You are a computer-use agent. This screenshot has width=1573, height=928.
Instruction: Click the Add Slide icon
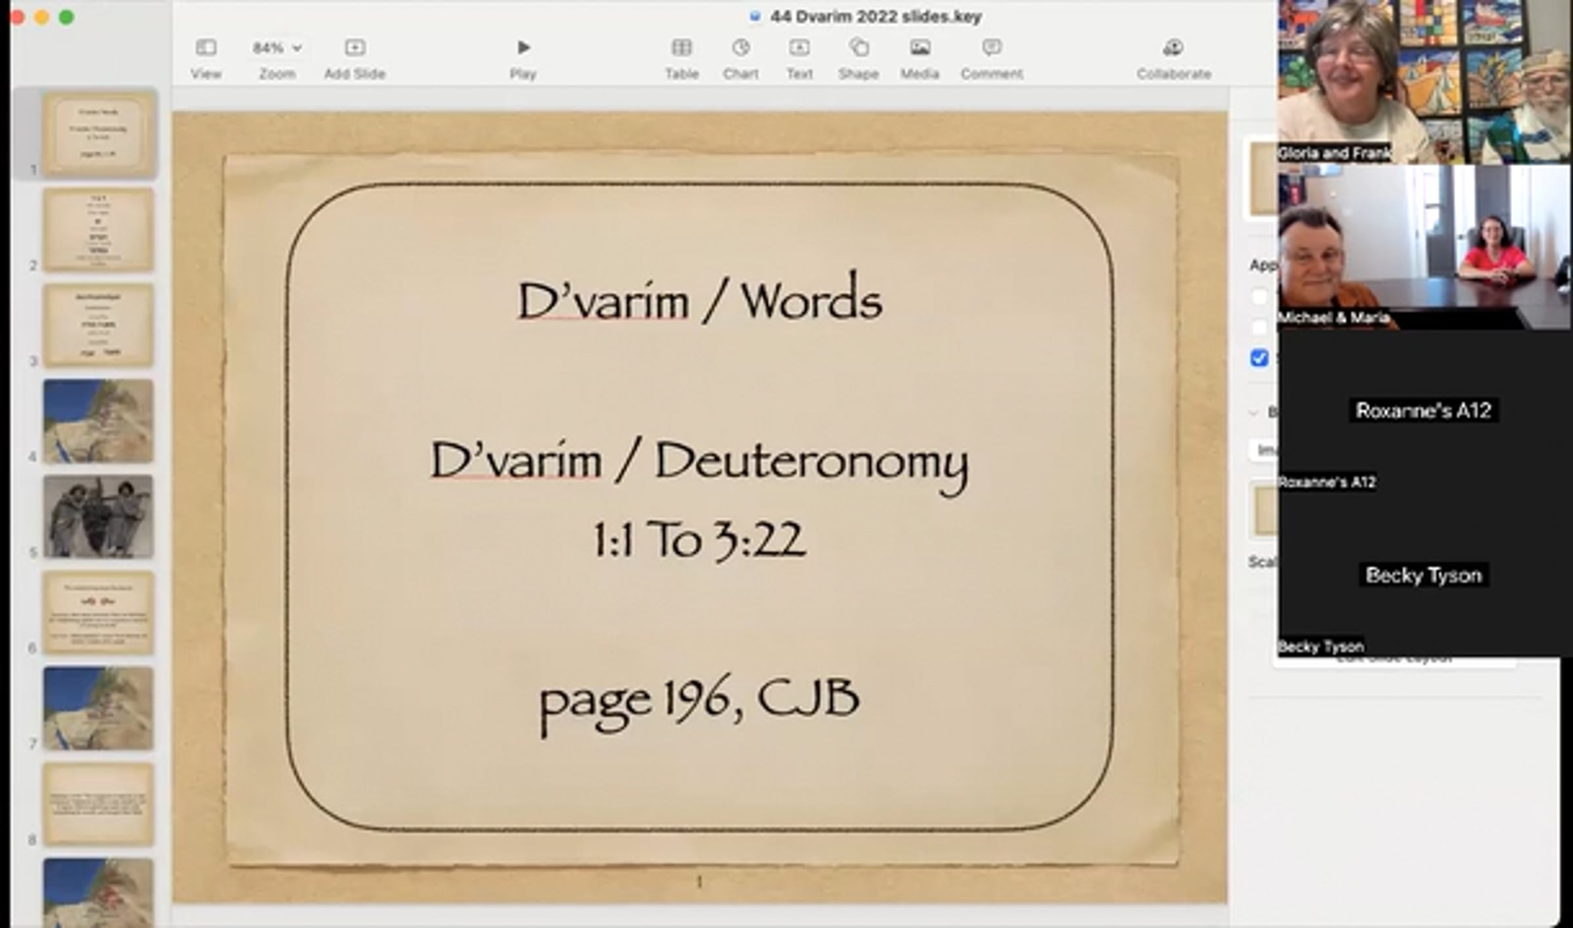[x=355, y=48]
